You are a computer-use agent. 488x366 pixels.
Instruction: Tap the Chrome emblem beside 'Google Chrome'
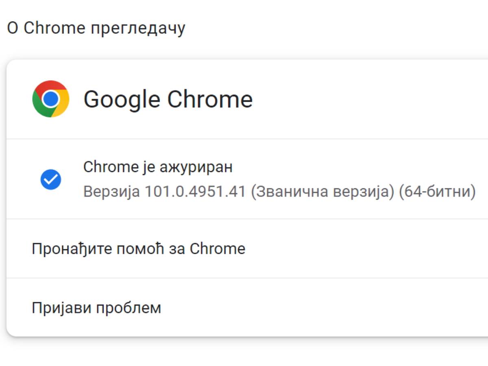(50, 98)
